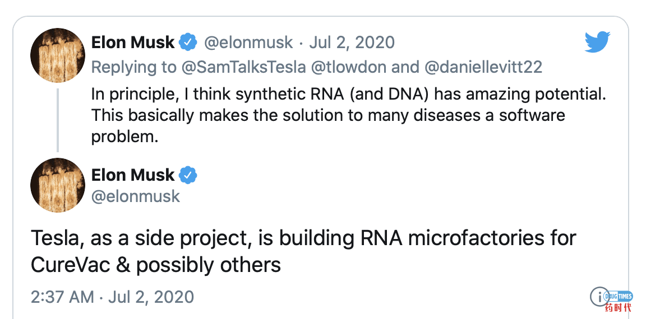Screen dimensions: 646x319
Task: Select the synthetic RNA reply tweet text
Action: click(x=349, y=115)
